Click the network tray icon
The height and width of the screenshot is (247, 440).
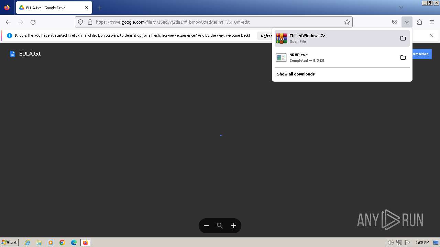click(399, 243)
